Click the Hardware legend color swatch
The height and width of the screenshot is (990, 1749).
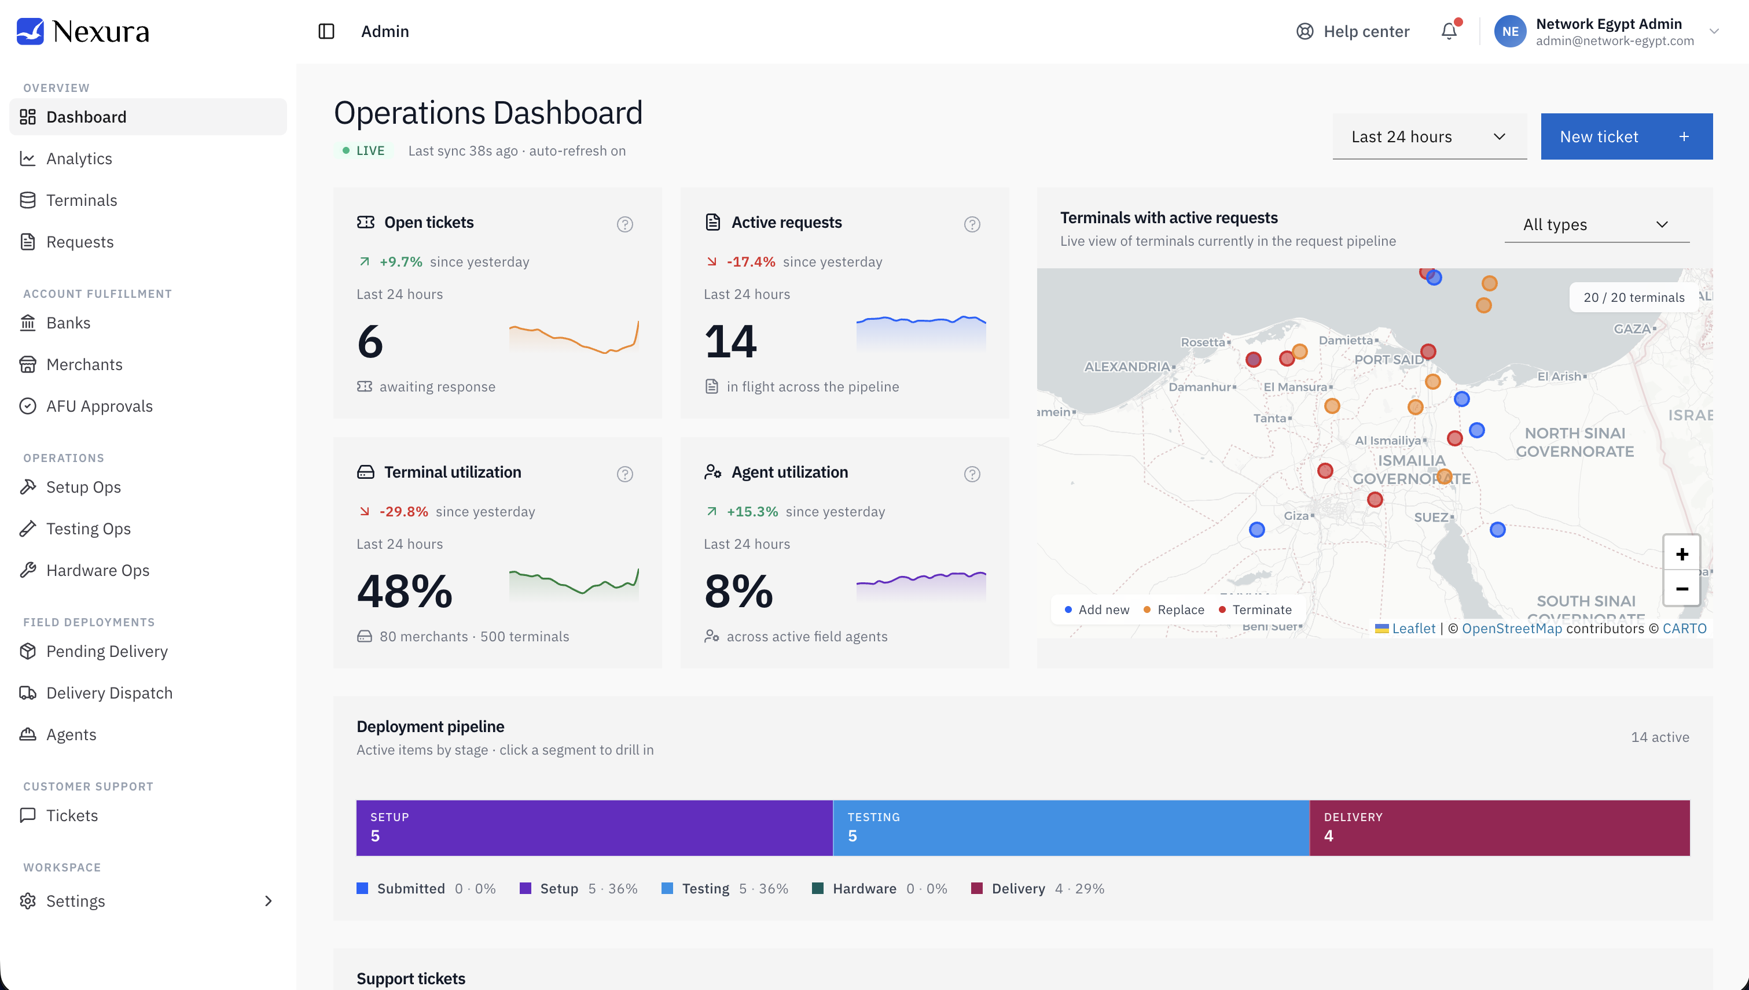click(818, 888)
